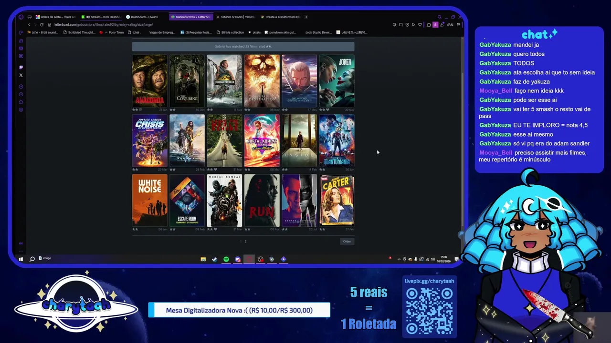
Task: Open the Quantumania movie poster
Action: [337, 141]
